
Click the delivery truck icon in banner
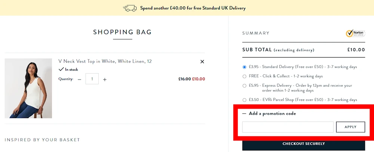coord(130,8)
